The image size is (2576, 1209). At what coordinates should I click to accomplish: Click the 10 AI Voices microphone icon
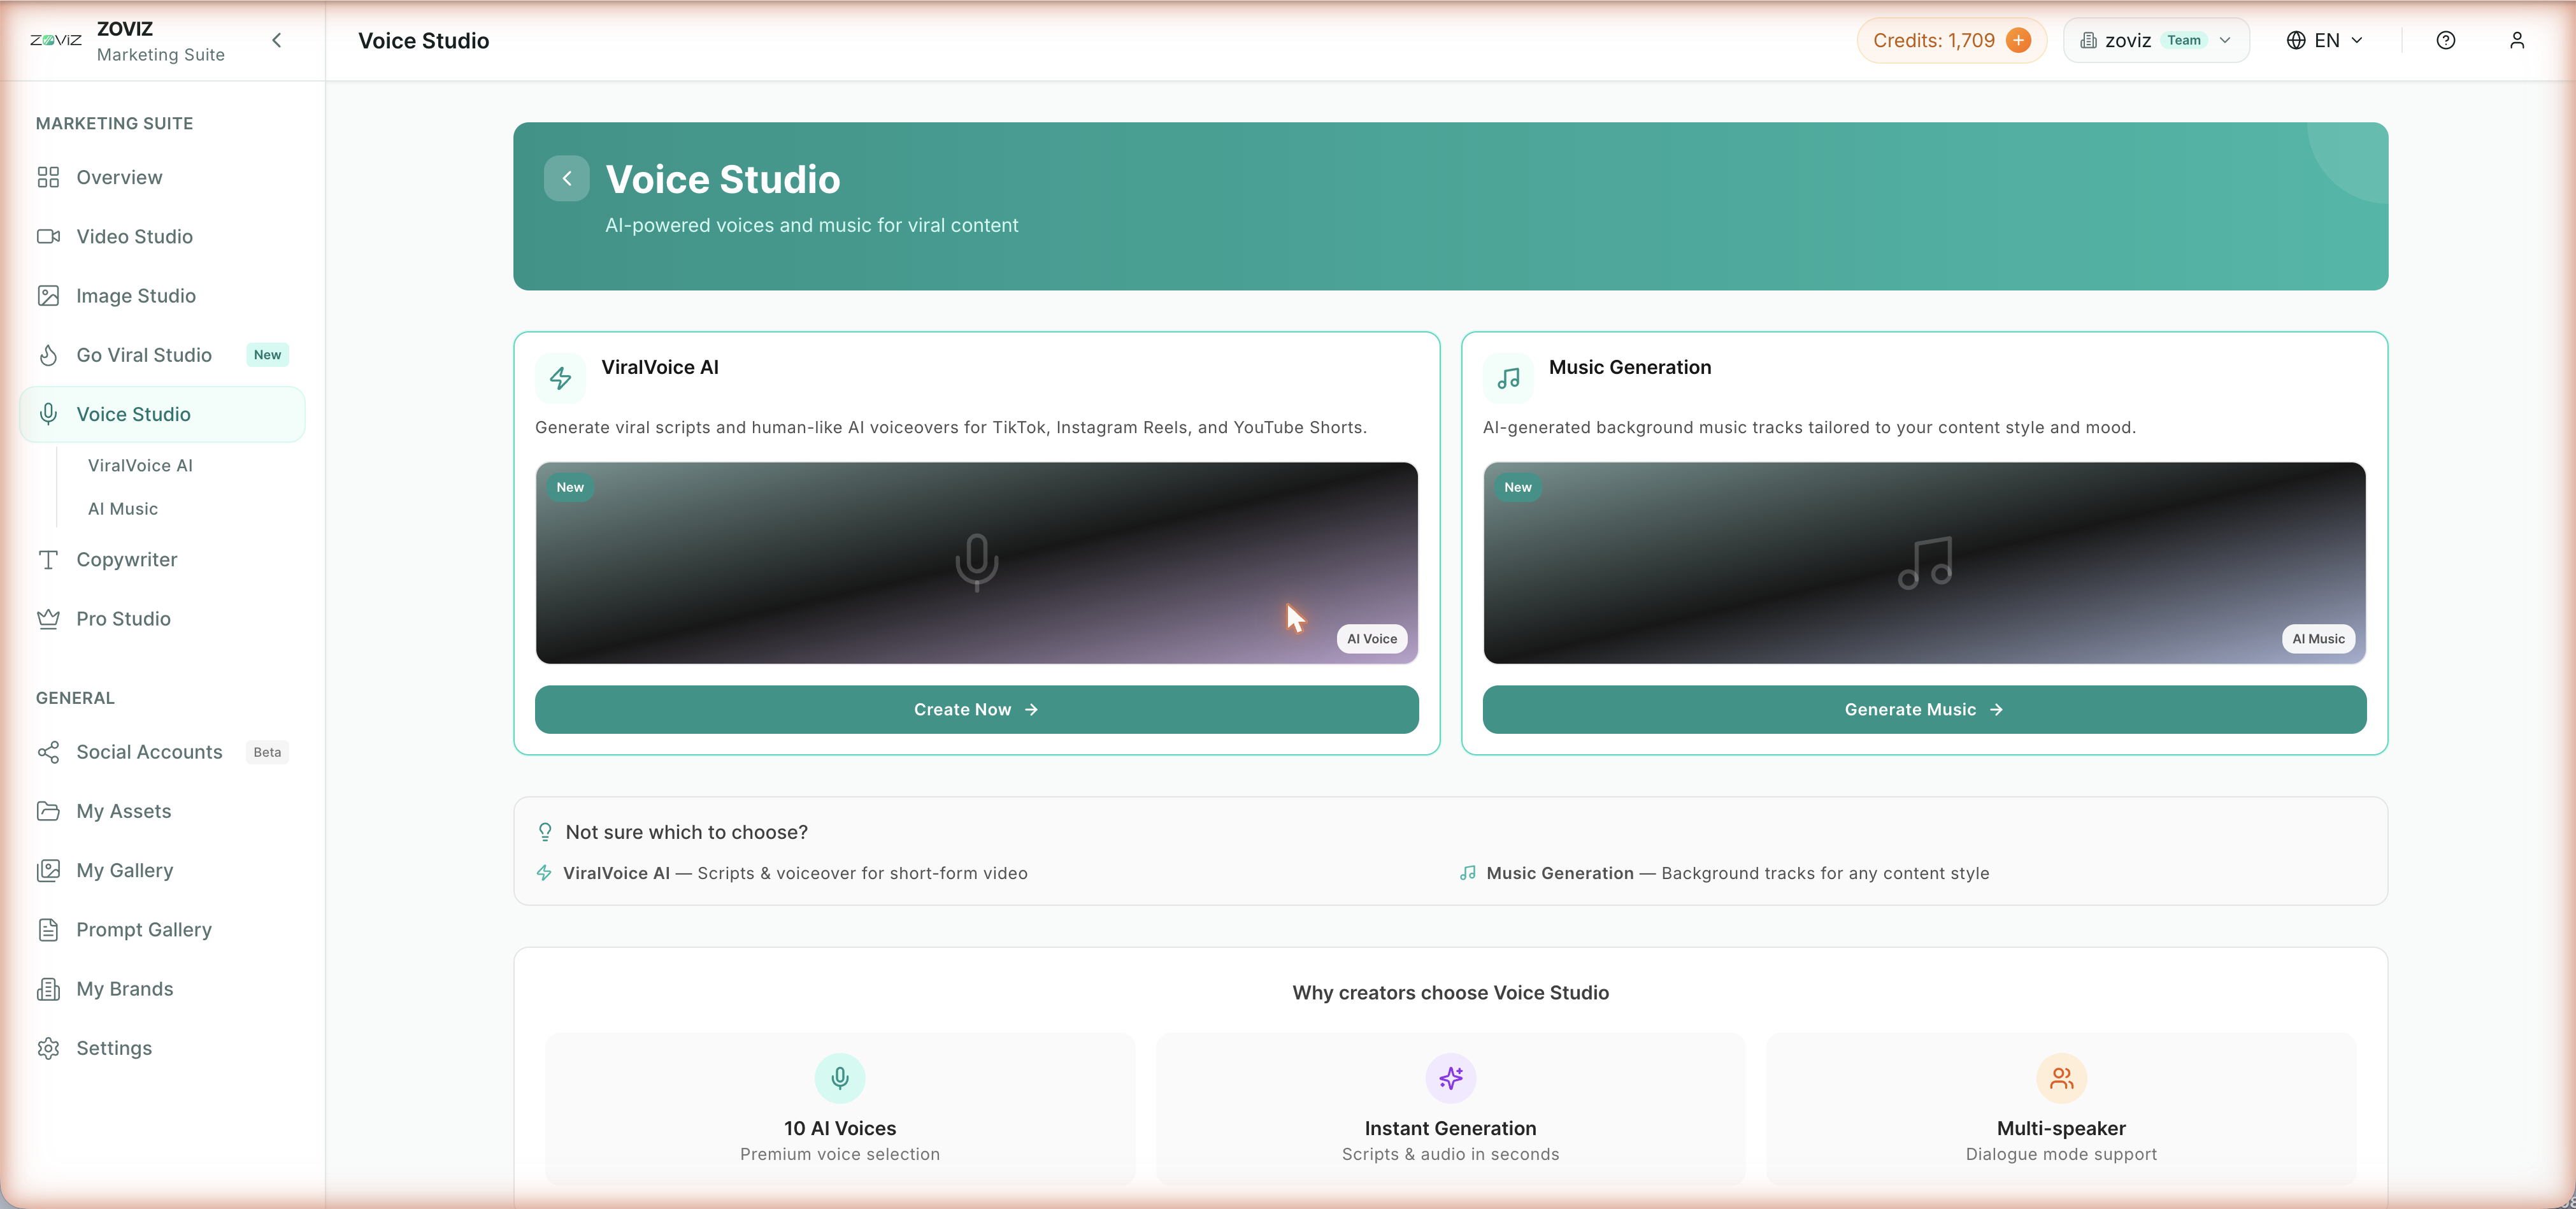[840, 1078]
